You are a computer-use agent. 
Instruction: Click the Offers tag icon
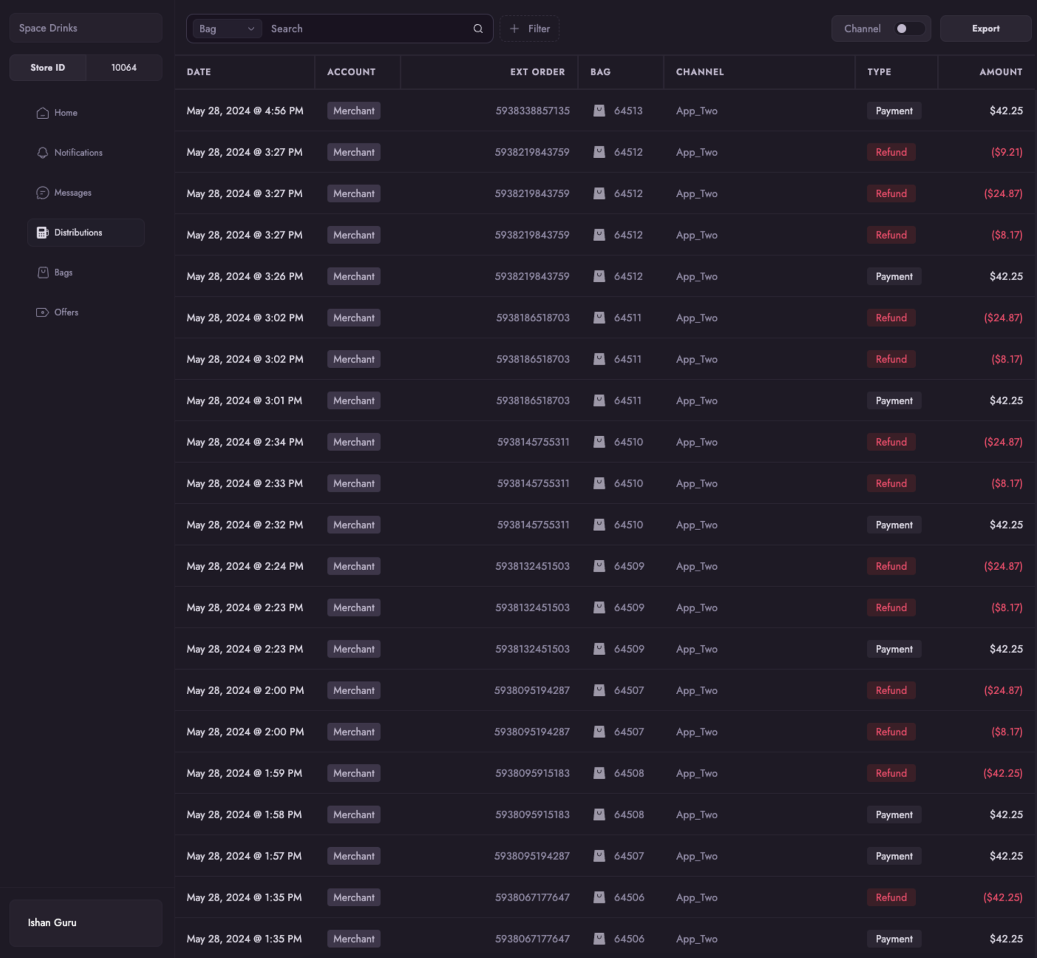43,313
